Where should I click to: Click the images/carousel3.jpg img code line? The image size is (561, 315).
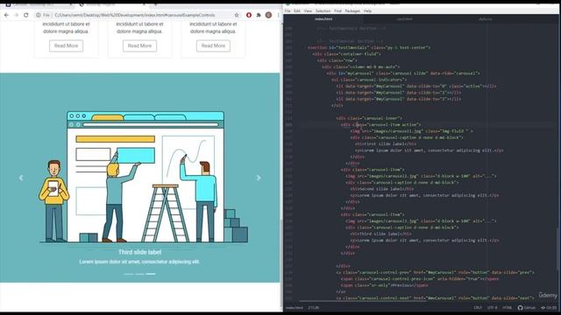click(421, 221)
